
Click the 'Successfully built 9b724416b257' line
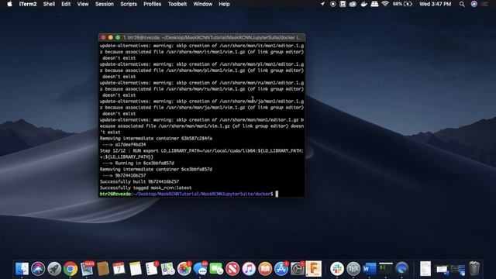point(139,181)
